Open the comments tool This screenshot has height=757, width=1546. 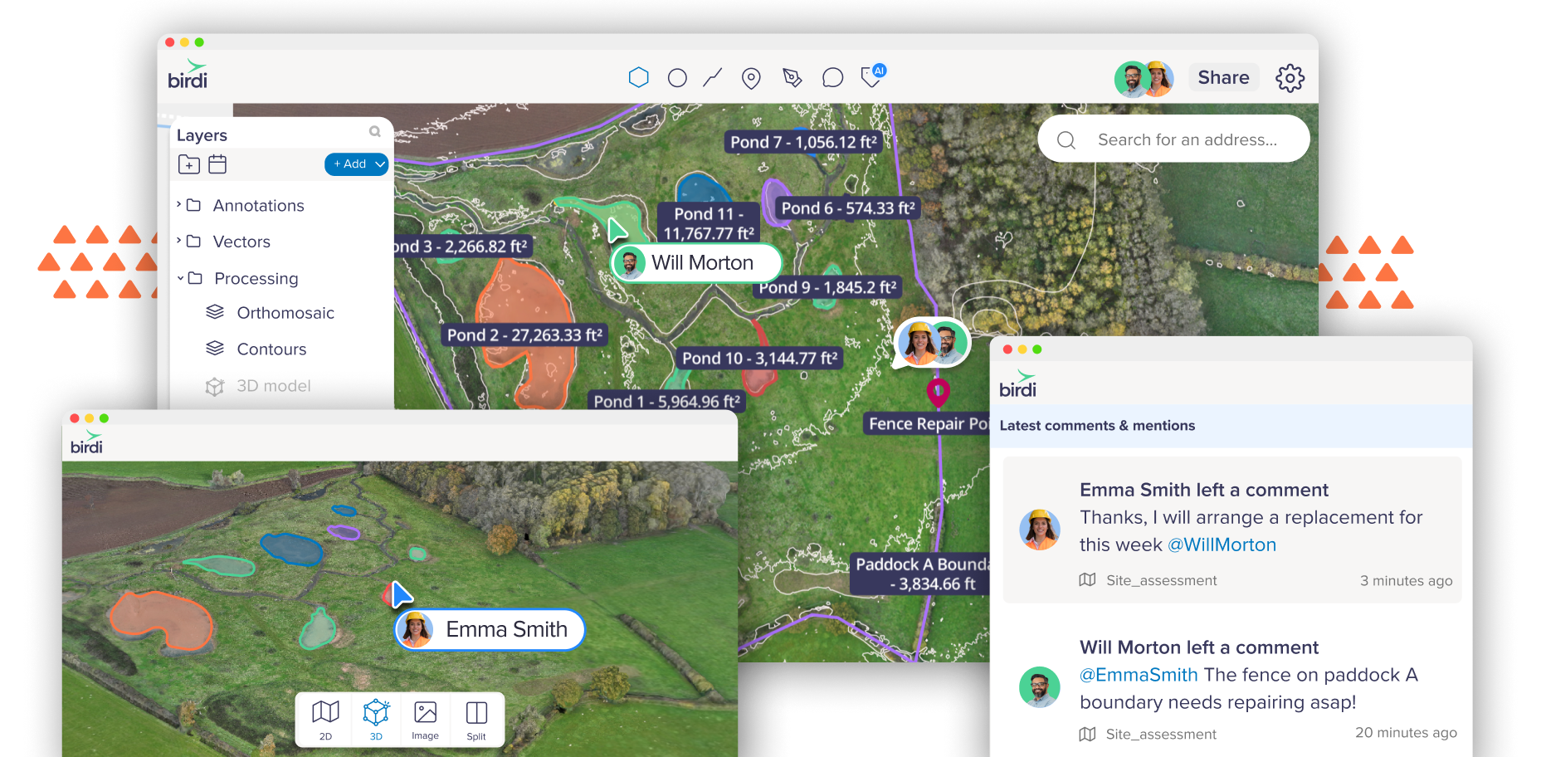pyautogui.click(x=832, y=76)
